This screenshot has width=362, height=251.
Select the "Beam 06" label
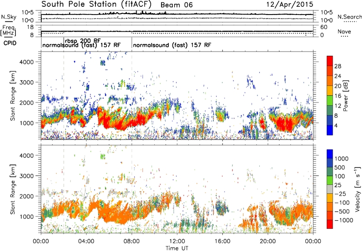point(176,5)
